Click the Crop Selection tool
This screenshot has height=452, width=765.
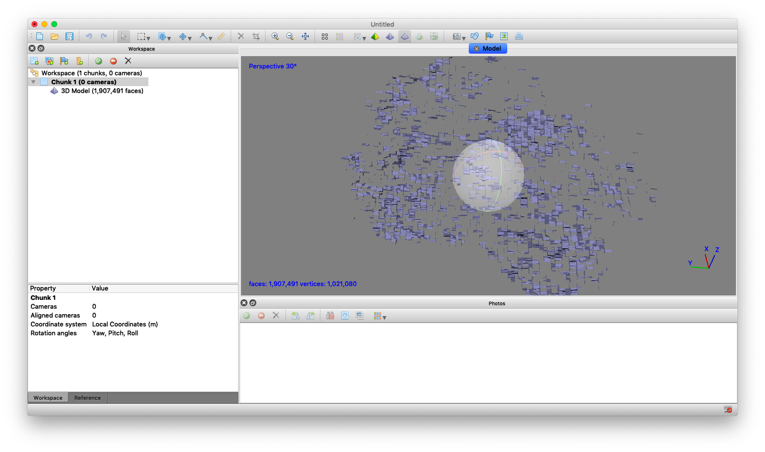(256, 36)
